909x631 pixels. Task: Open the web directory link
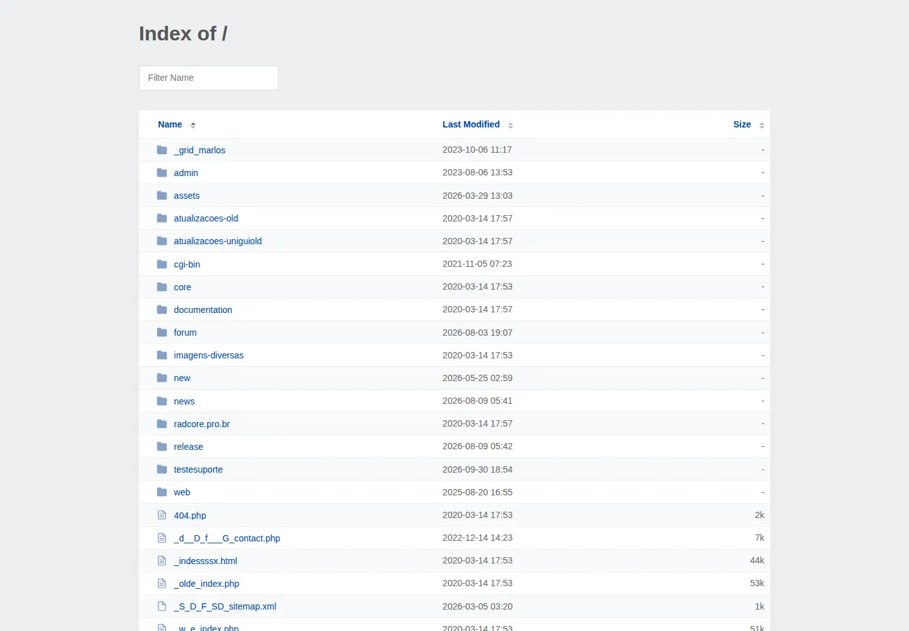point(182,492)
